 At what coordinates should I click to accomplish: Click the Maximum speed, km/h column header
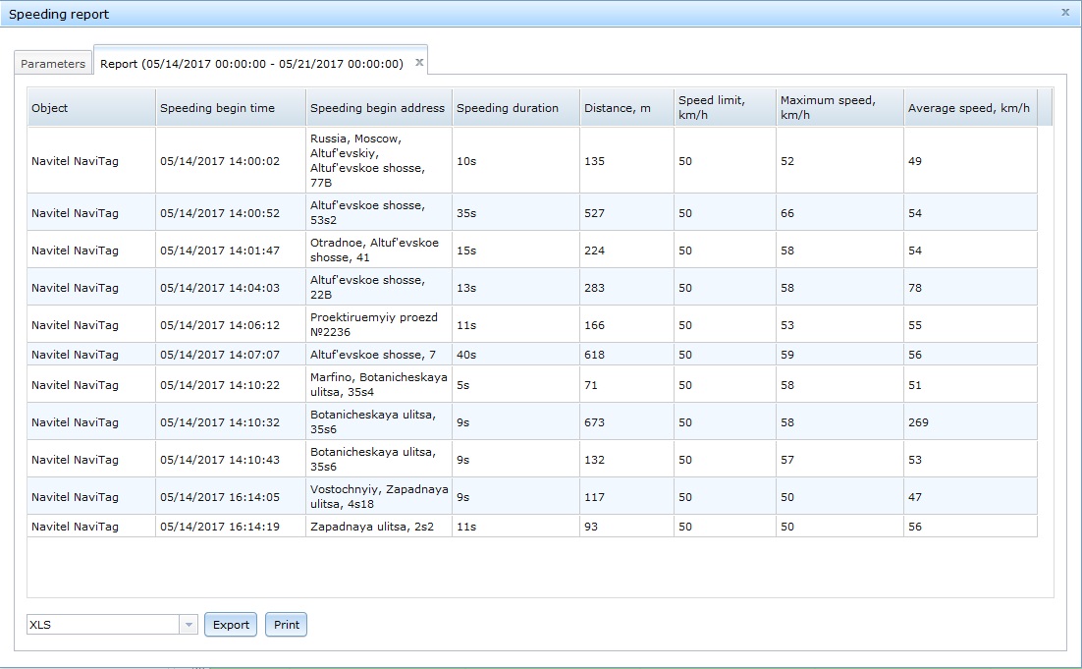coord(839,108)
